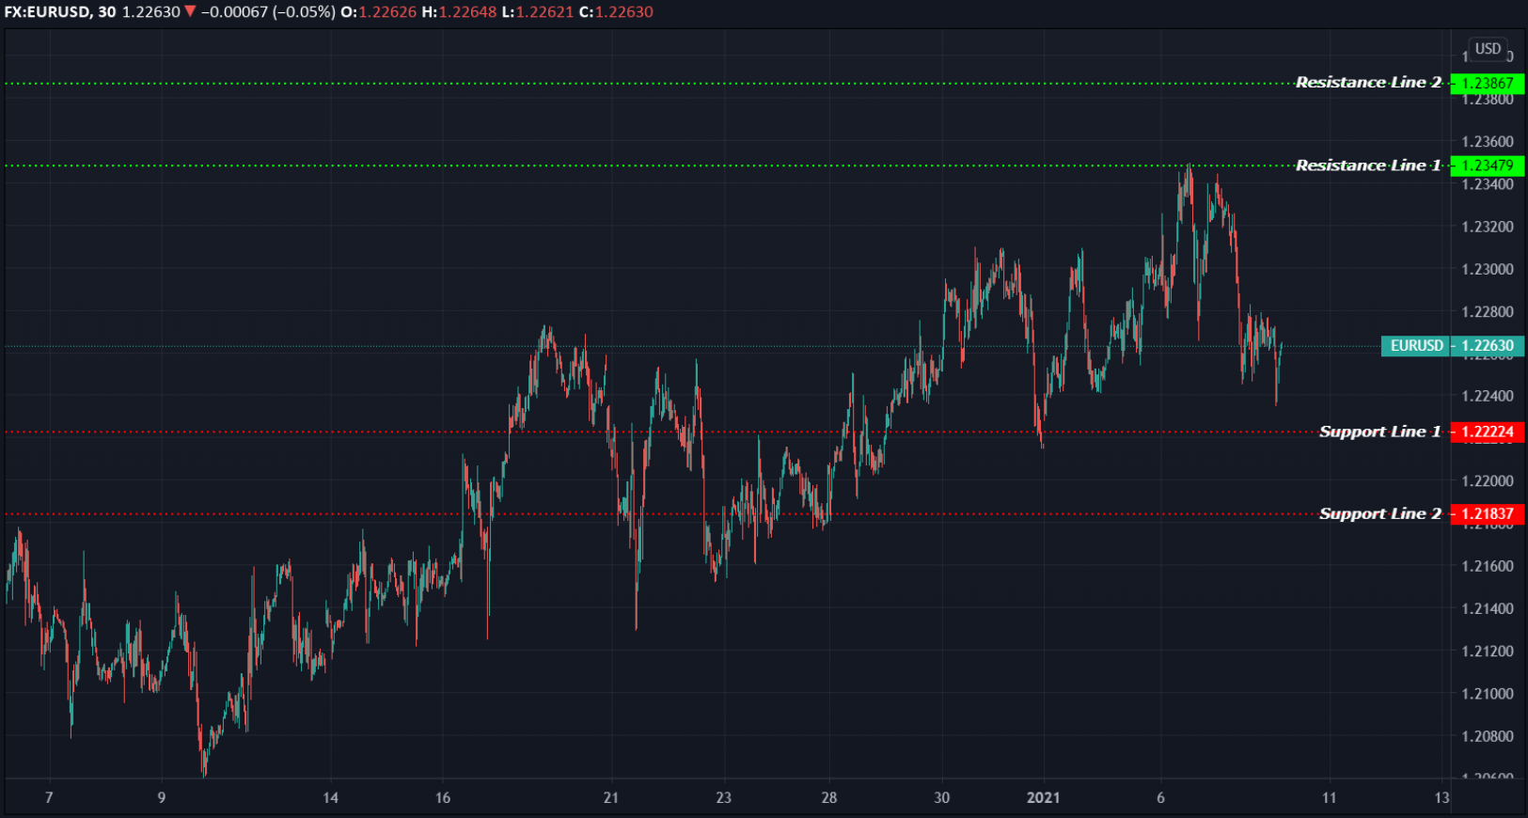The image size is (1528, 818).
Task: Click the red 1.22224 price tag
Action: (x=1487, y=432)
